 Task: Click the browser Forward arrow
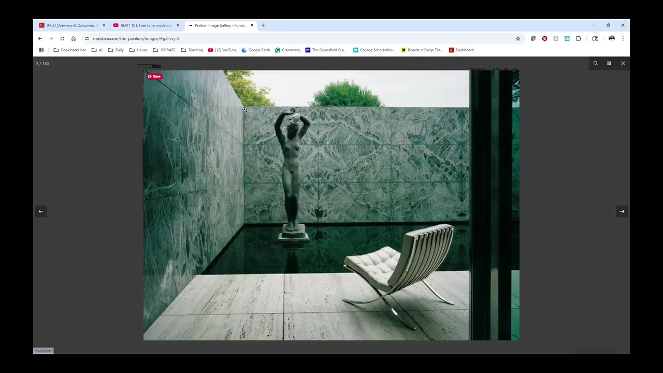point(51,38)
